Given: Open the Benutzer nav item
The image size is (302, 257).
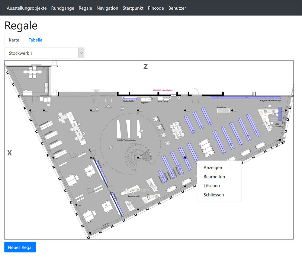Looking at the screenshot, I should 177,8.
